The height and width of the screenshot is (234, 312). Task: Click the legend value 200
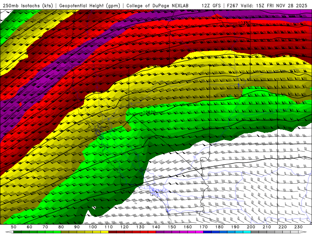coord(251,227)
